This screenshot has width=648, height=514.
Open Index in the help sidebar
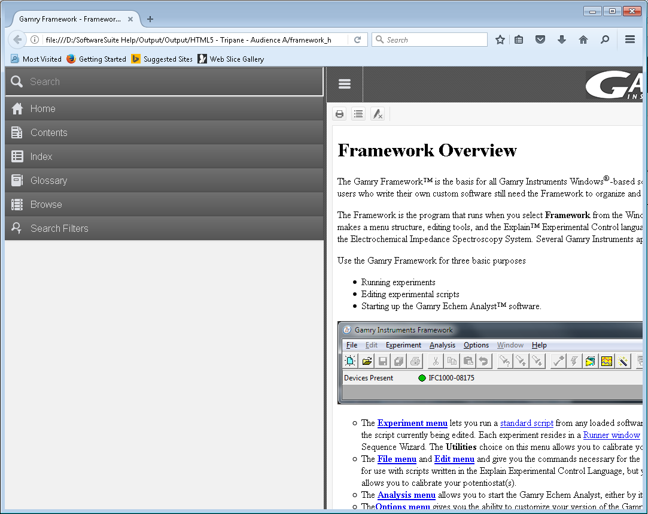[165, 156]
